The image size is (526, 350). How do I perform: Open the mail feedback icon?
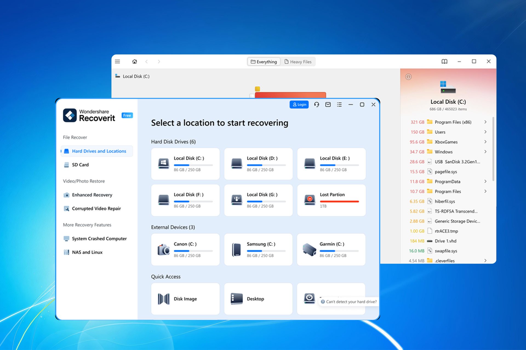[x=328, y=104]
